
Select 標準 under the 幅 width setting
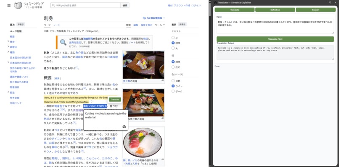[x=173, y=62]
